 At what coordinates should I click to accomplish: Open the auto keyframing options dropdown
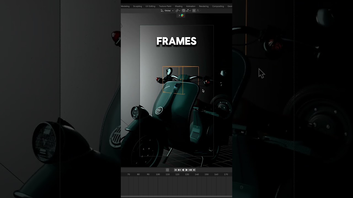171,170
